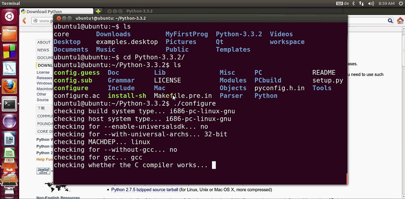This screenshot has width=405, height=199.
Task: Open the Macintosh link in the sidebar
Action: click(45, 89)
